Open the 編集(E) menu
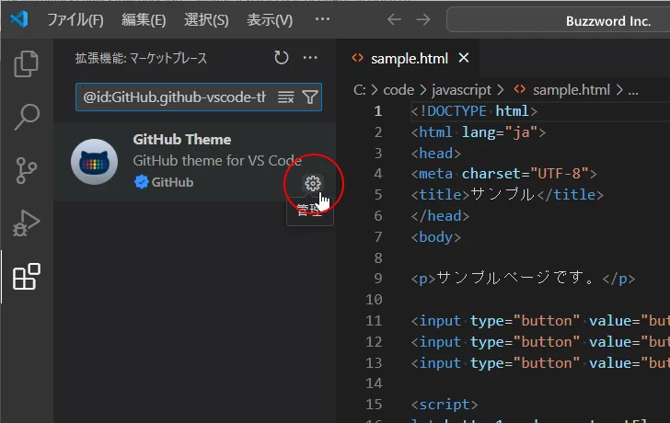Image resolution: width=670 pixels, height=423 pixels. 144,19
